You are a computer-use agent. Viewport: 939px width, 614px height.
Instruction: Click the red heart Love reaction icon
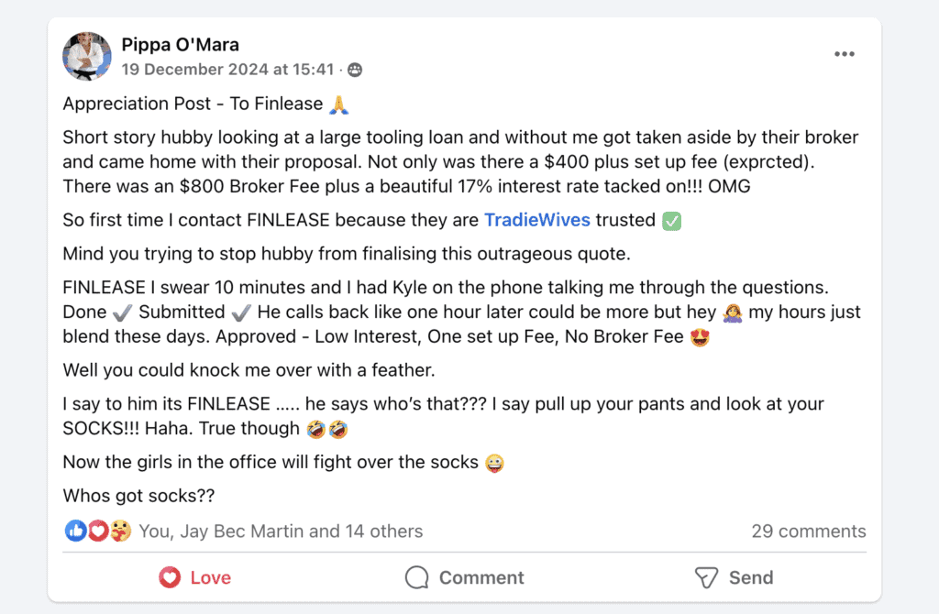coord(97,531)
